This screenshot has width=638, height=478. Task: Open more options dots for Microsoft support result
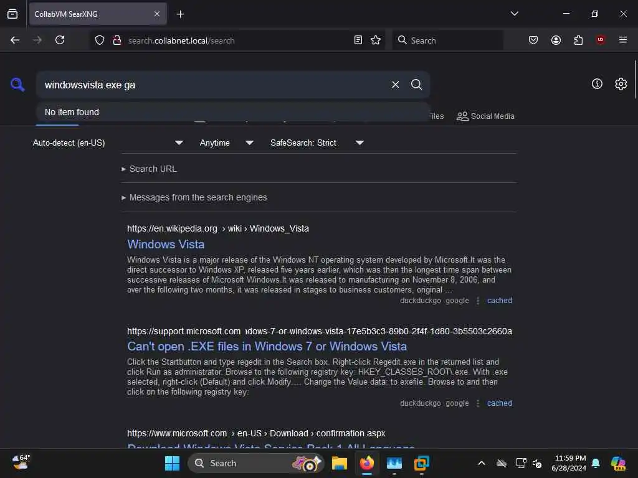pos(478,403)
